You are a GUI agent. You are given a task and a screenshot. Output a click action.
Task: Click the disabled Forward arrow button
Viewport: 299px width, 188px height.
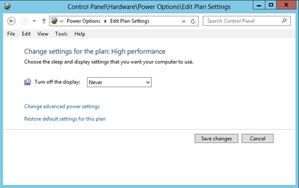click(x=24, y=21)
